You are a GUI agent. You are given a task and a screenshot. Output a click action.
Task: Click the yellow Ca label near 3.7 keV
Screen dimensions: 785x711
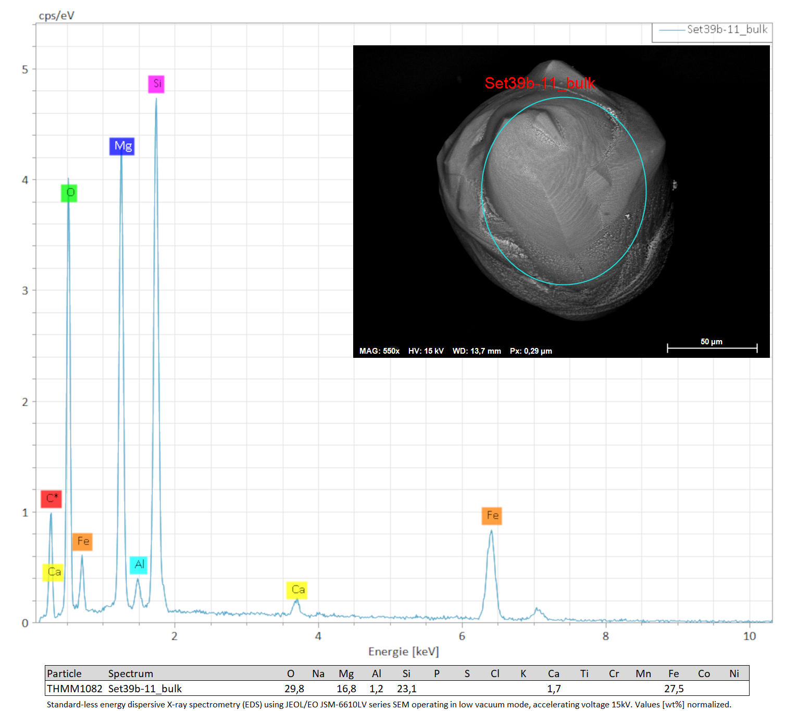(x=297, y=590)
